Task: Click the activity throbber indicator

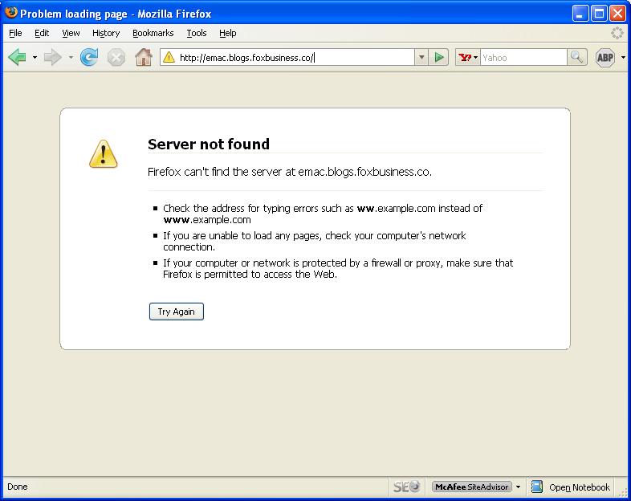Action: point(617,33)
